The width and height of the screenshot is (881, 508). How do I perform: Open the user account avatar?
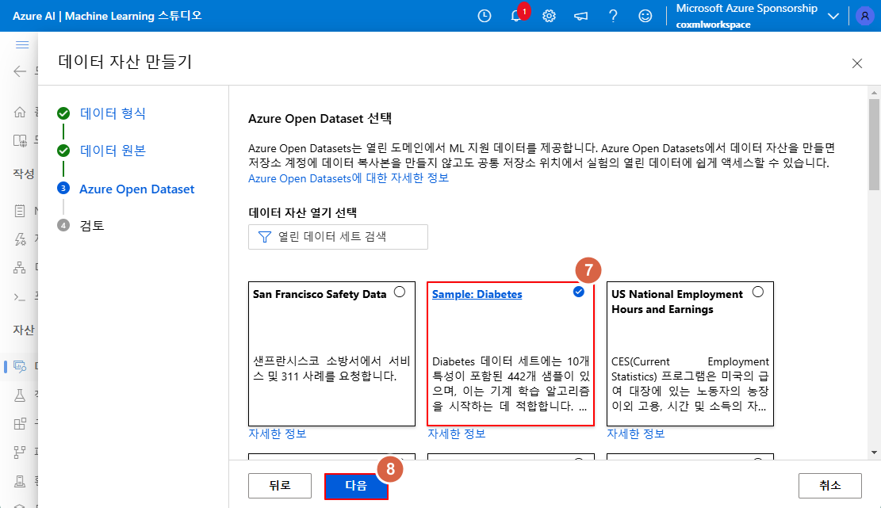tap(864, 16)
